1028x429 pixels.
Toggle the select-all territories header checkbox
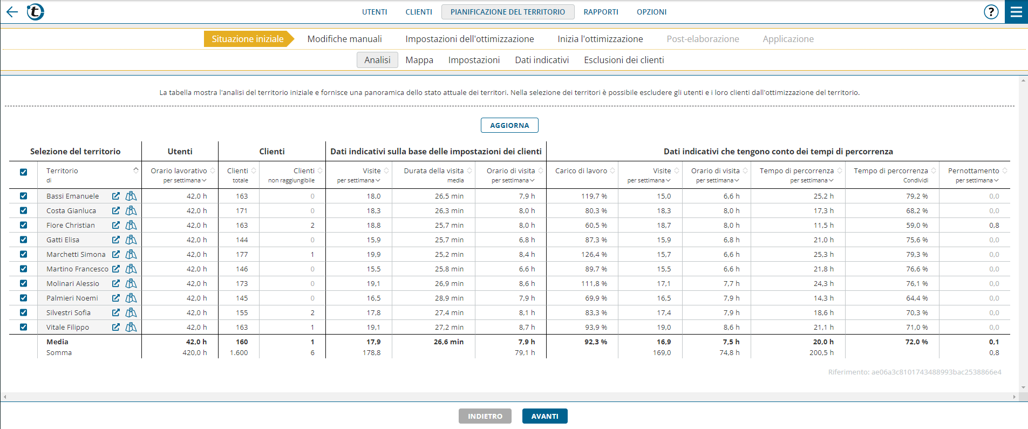[23, 172]
